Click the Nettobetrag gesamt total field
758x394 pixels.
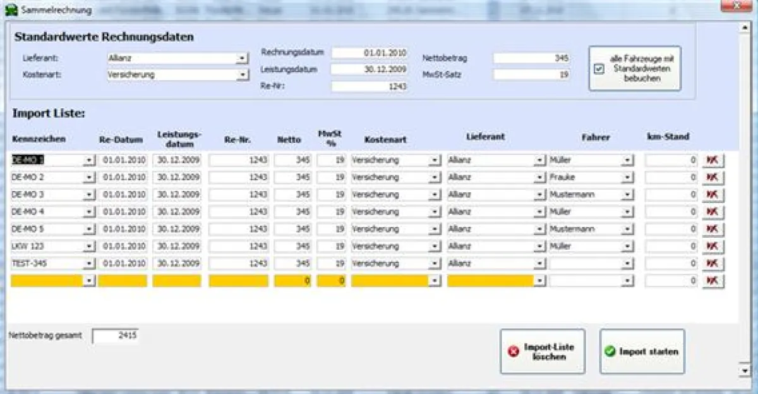click(115, 336)
